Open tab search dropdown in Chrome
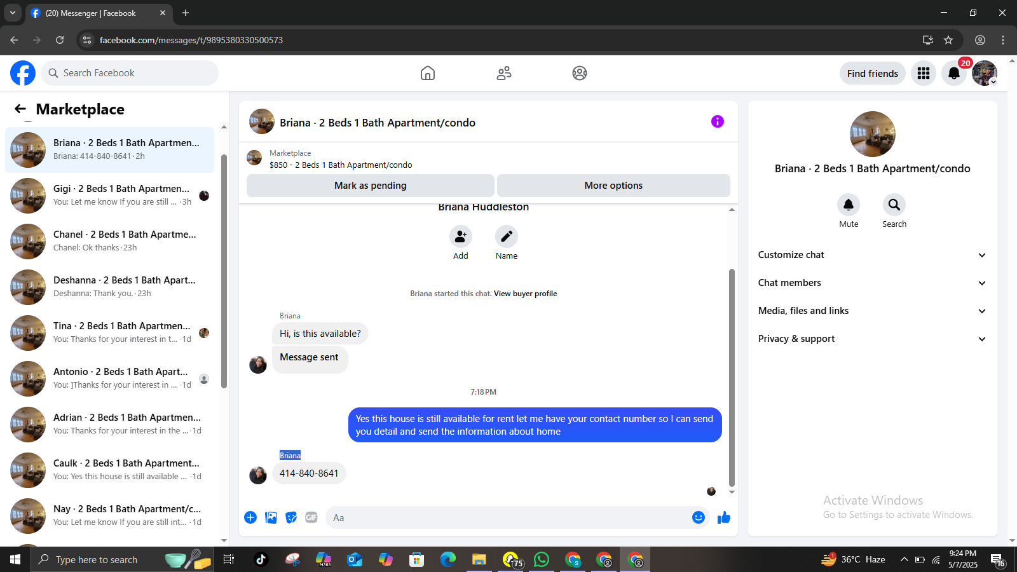1017x572 pixels. tap(12, 13)
